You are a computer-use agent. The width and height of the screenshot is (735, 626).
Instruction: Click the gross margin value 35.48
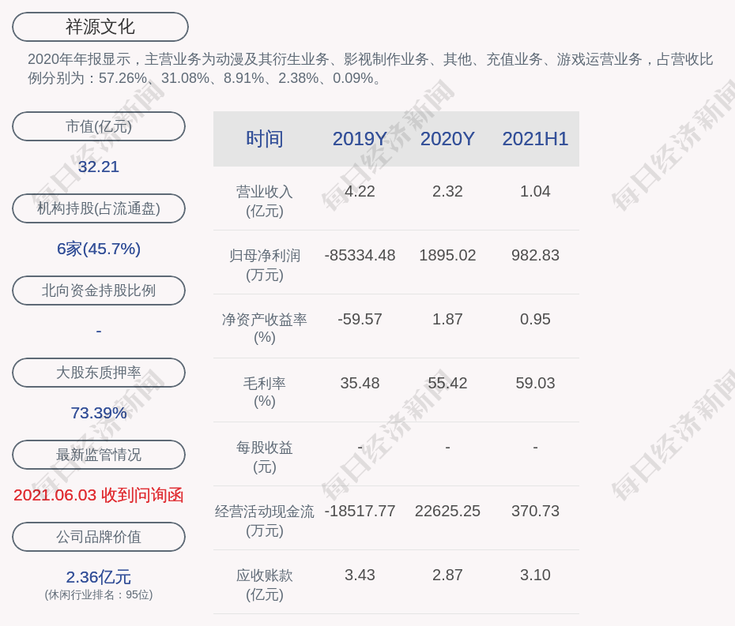pyautogui.click(x=360, y=383)
